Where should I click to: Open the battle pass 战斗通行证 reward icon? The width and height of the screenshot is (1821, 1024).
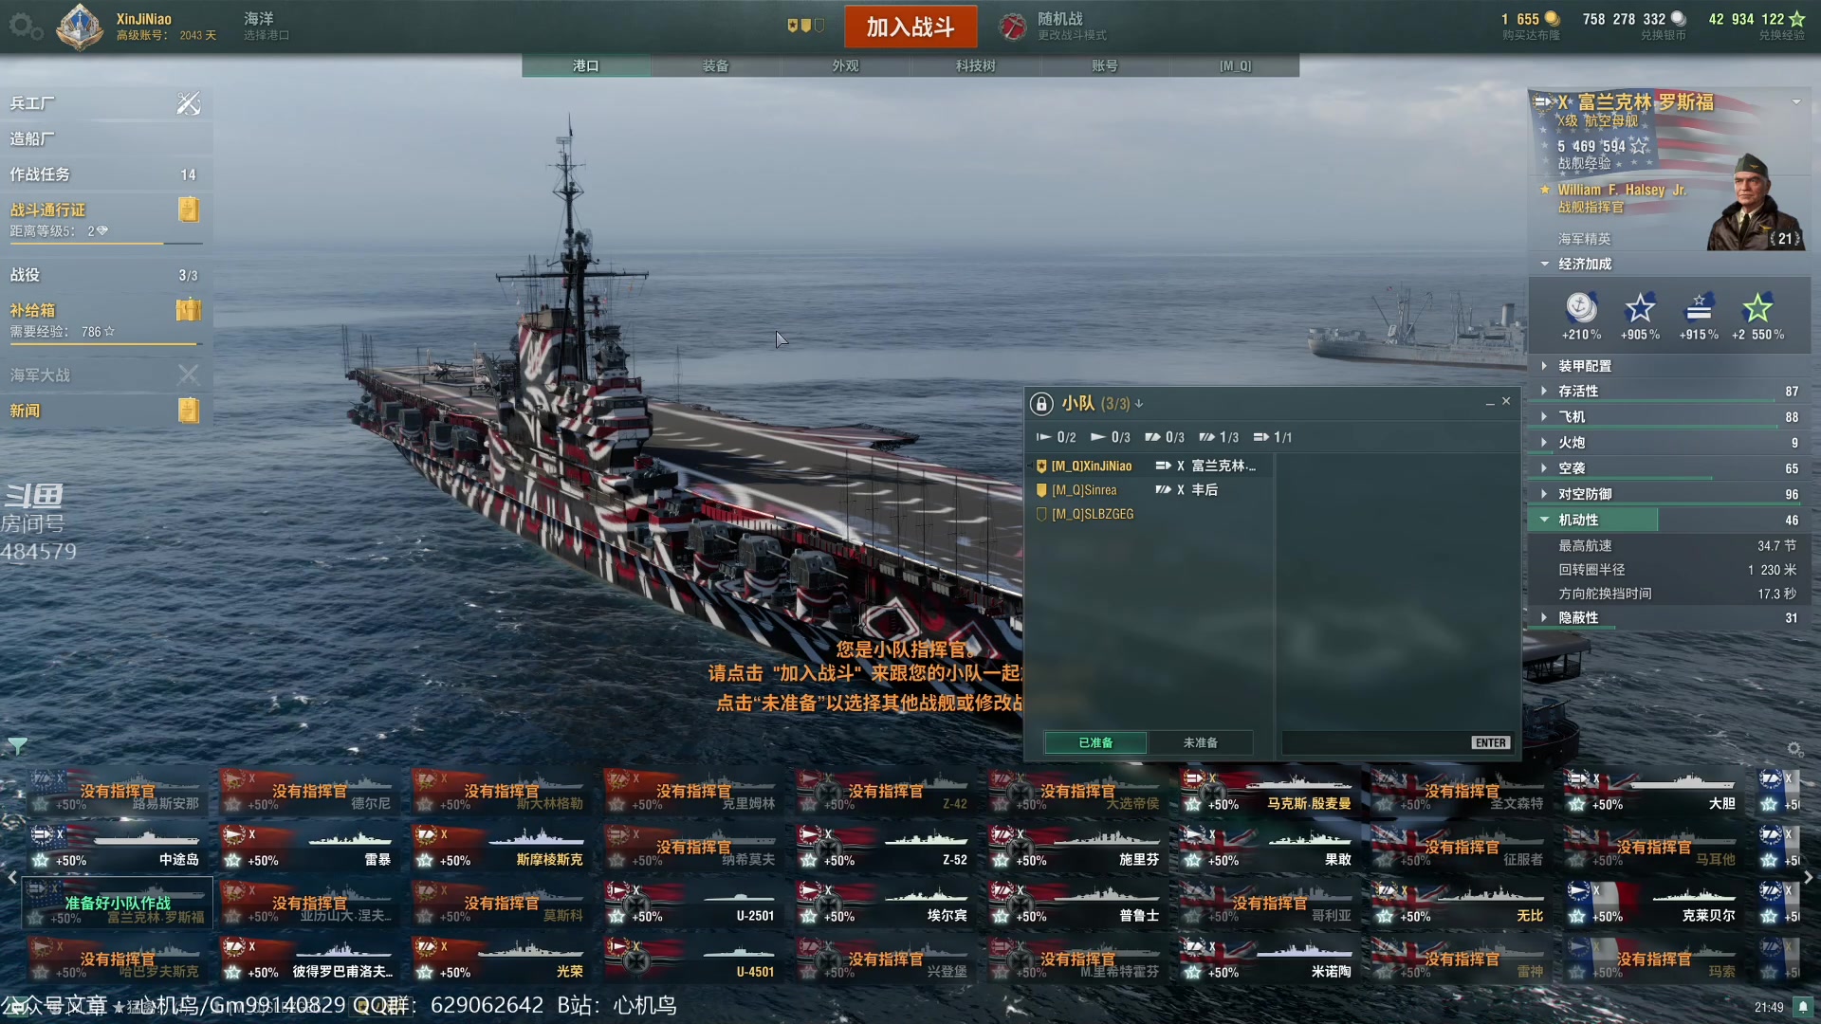[189, 210]
